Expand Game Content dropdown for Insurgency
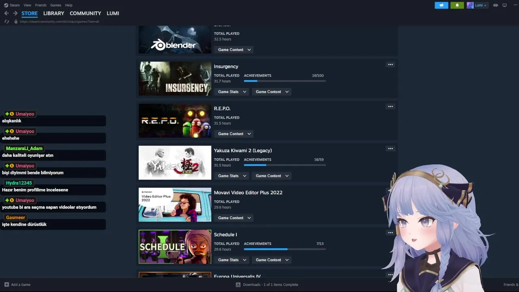Viewport: 519px width, 292px height. pyautogui.click(x=272, y=92)
